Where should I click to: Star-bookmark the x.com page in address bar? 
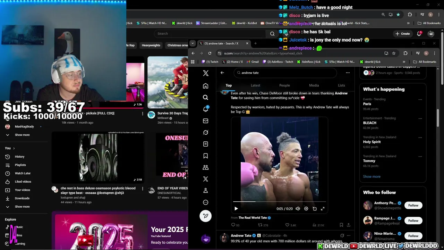[x=394, y=53]
